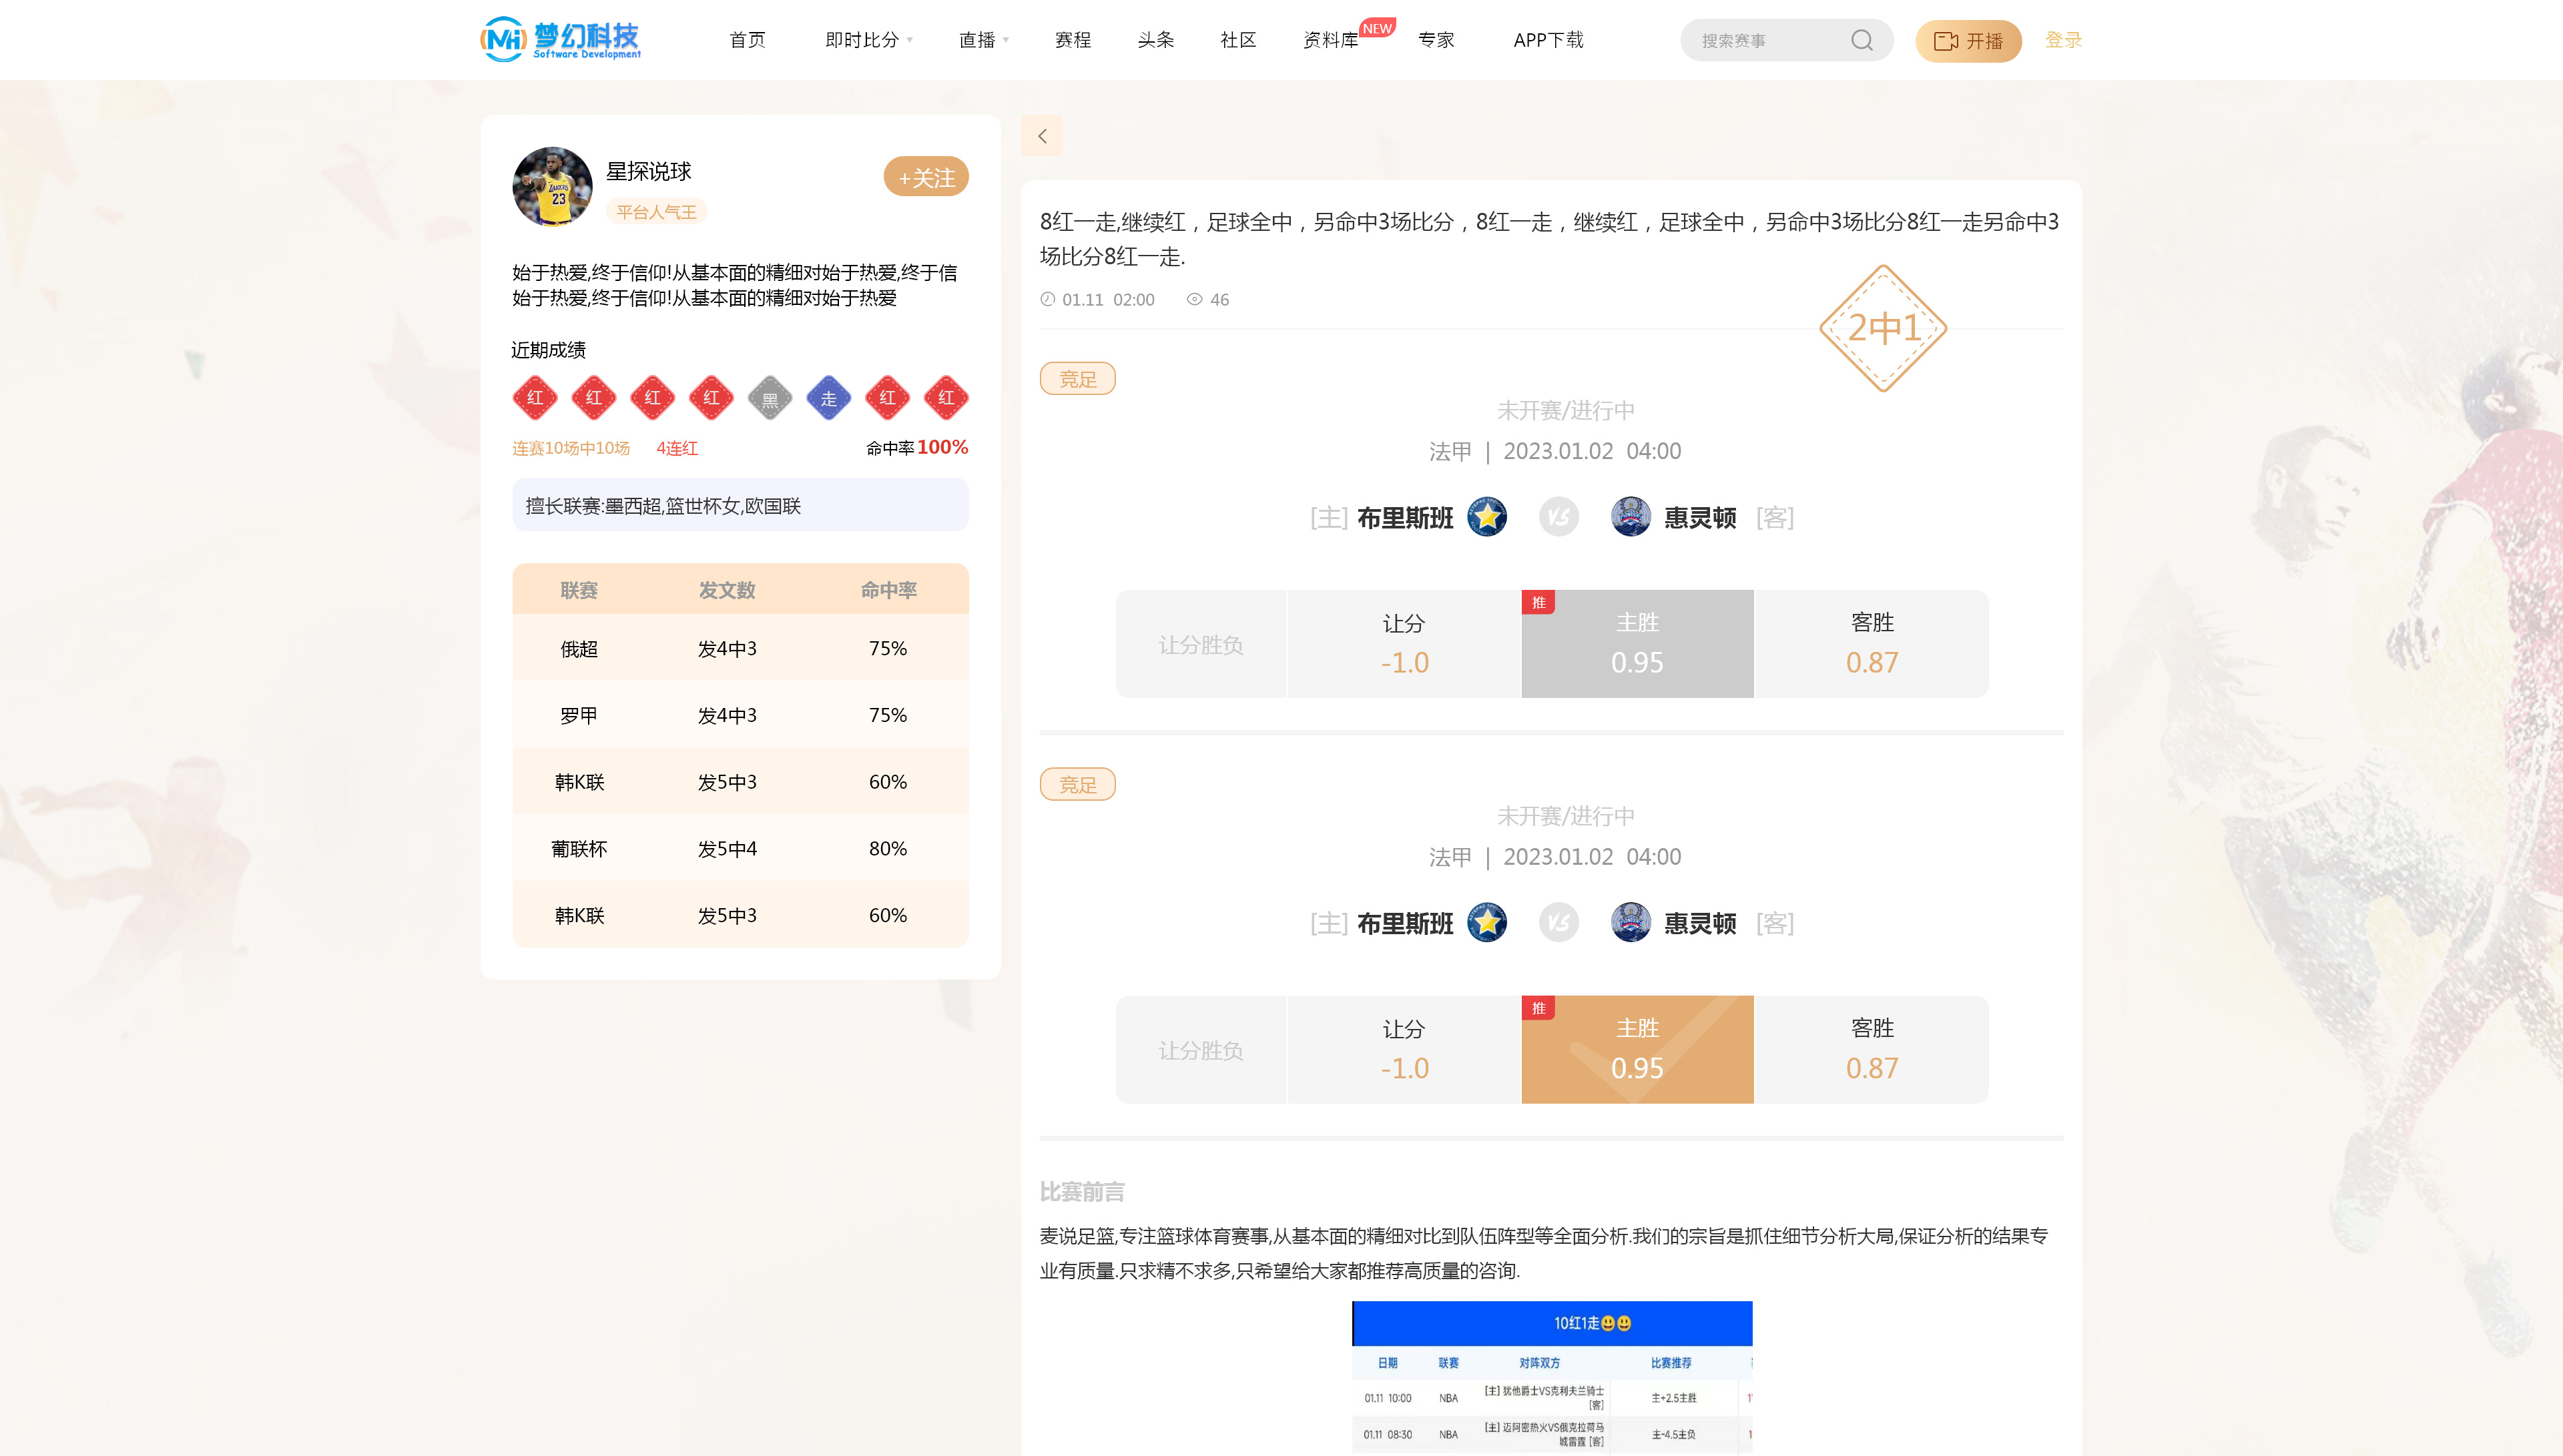Click 80% hit rate cell
This screenshot has height=1456, width=2563.
(888, 849)
